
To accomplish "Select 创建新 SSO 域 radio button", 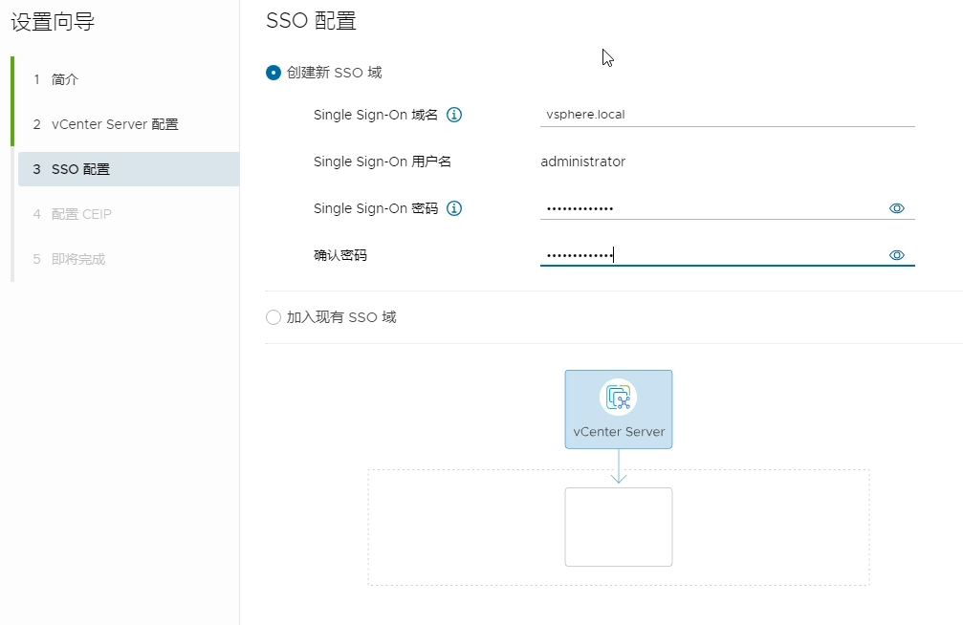I will (274, 73).
